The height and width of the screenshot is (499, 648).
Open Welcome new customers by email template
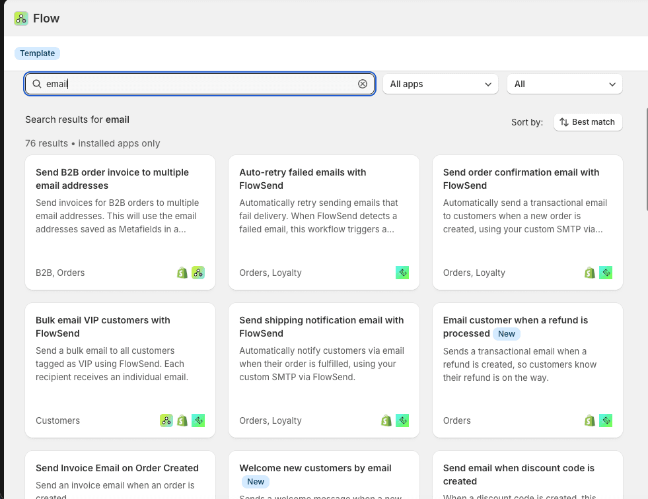324,475
